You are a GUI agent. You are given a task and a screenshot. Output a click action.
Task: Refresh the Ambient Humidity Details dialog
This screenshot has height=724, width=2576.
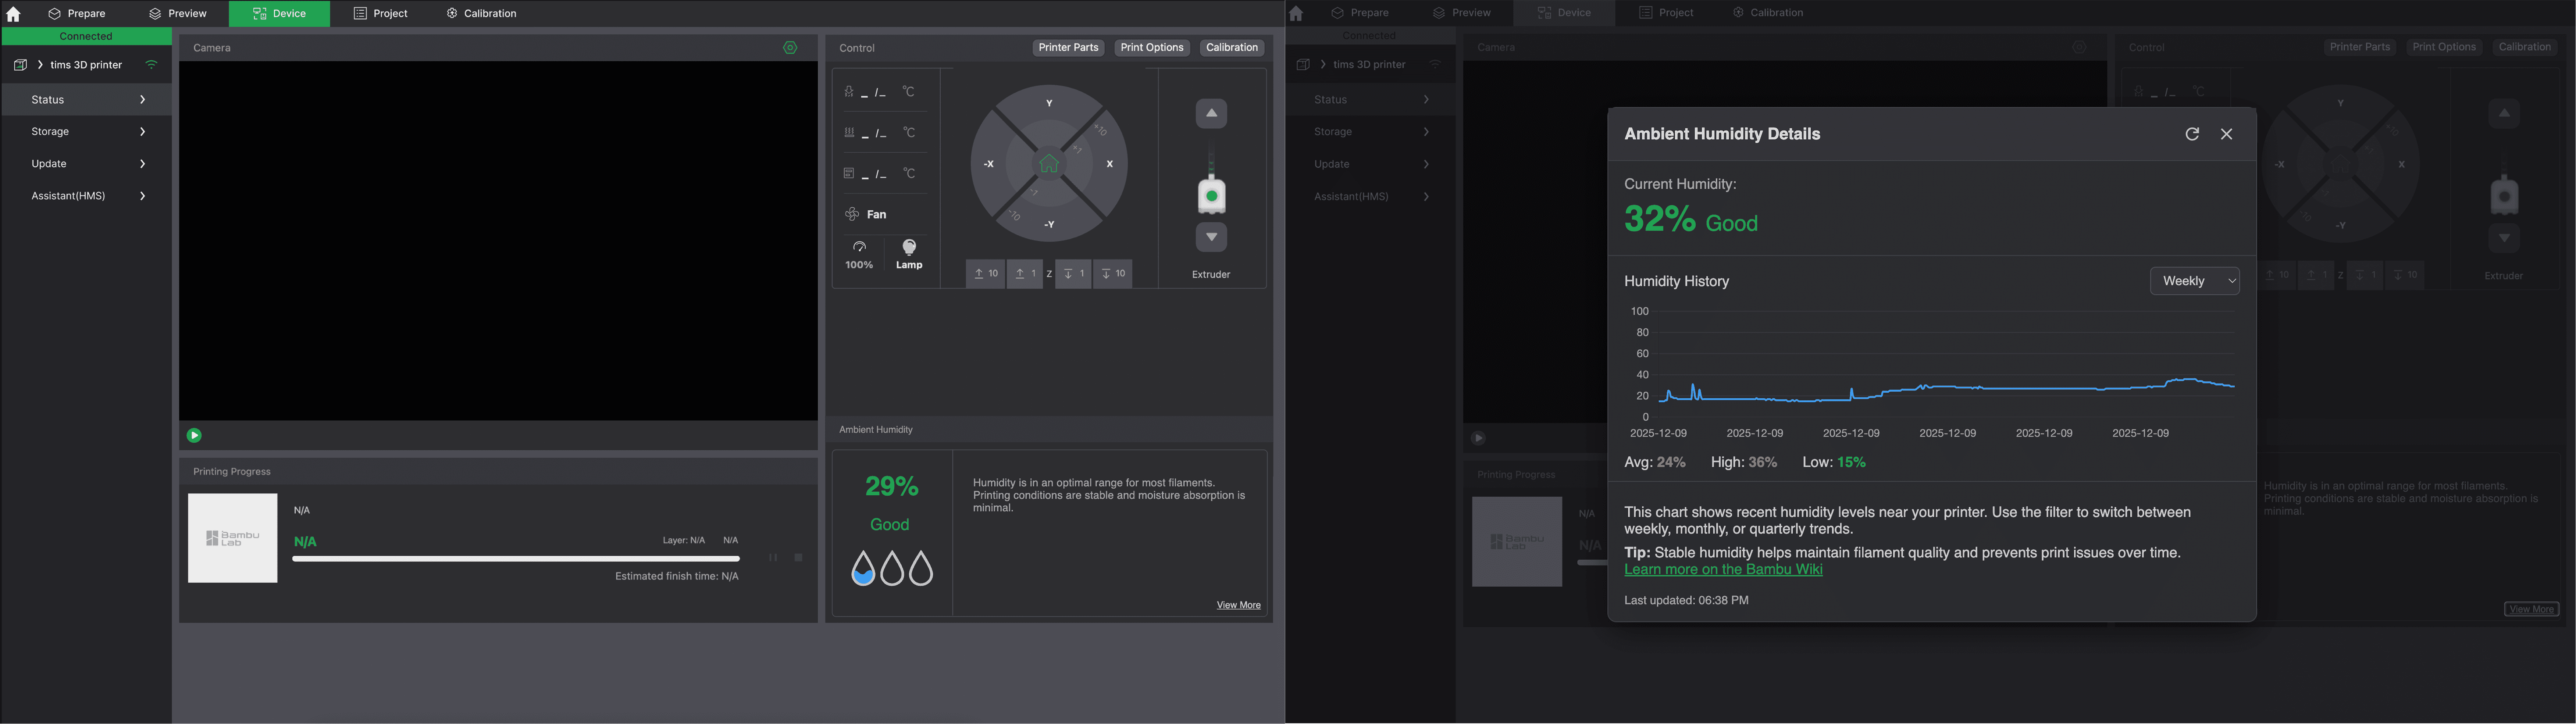pyautogui.click(x=2192, y=134)
